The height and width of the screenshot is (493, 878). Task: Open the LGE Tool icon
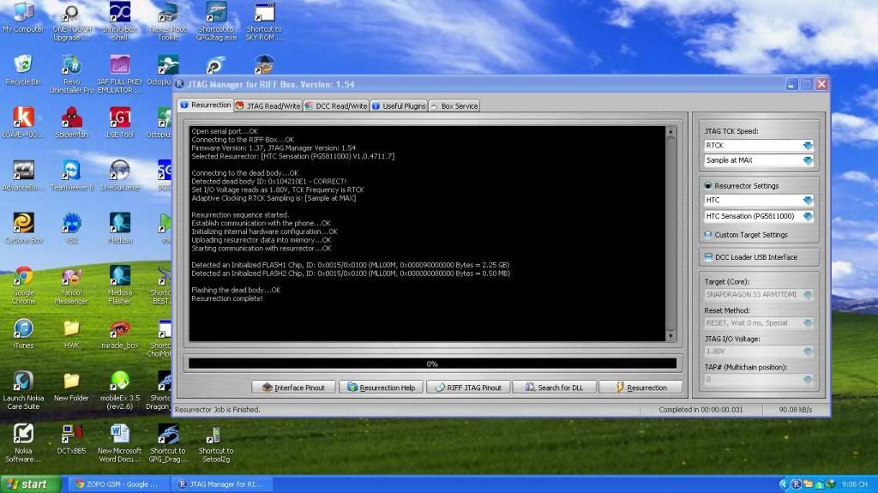tap(120, 122)
